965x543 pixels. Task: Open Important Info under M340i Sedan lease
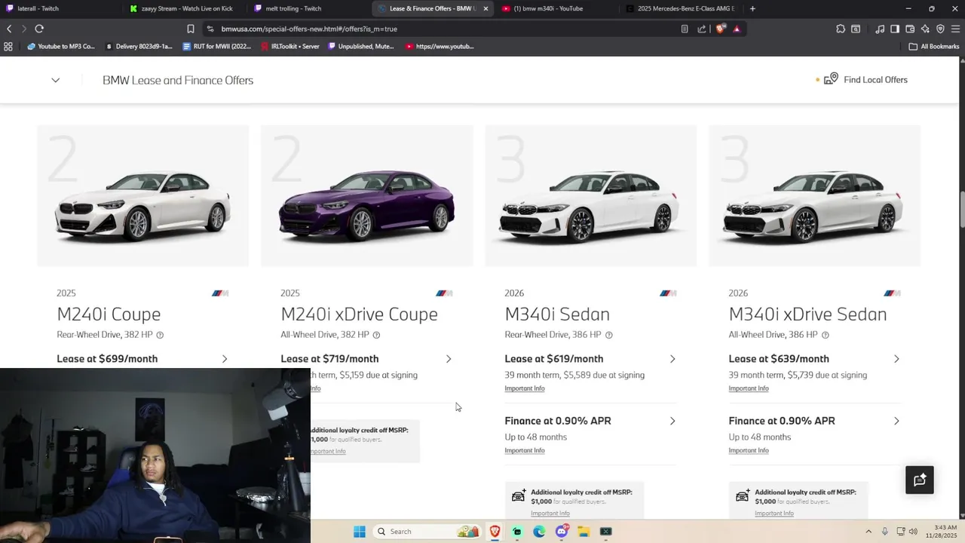tap(525, 388)
